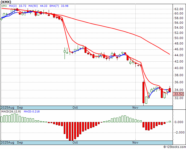Click the current price tag 33.52
186x149 pixels.
pos(179,94)
